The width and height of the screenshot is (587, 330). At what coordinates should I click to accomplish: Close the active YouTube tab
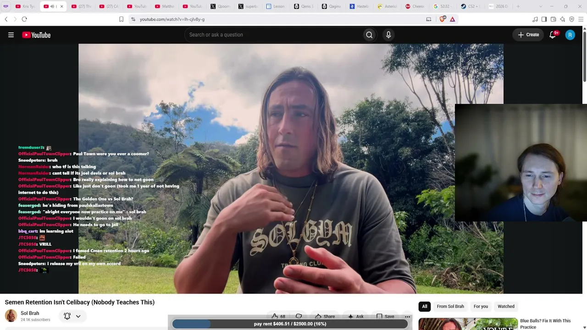click(x=61, y=6)
